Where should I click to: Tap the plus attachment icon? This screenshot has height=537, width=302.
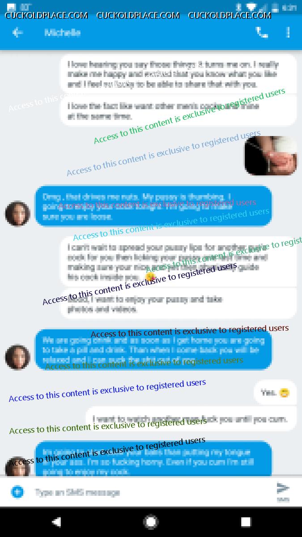17,492
